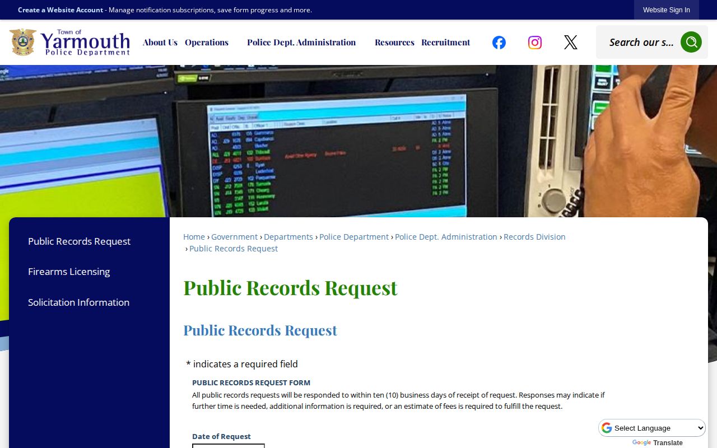Click Create a Website Account link

(x=60, y=10)
